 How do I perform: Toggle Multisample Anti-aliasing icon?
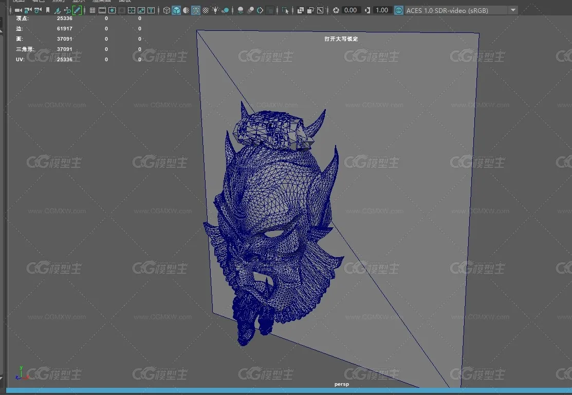260,10
